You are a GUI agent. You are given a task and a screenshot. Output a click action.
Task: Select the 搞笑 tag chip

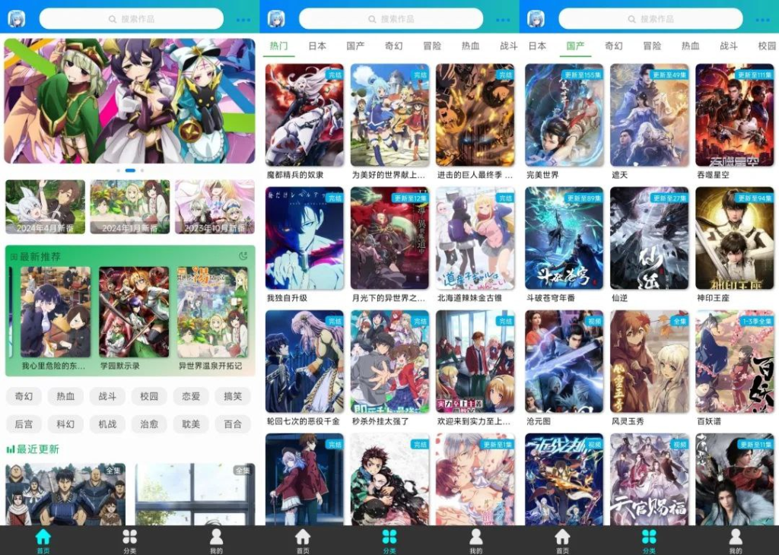tap(233, 396)
